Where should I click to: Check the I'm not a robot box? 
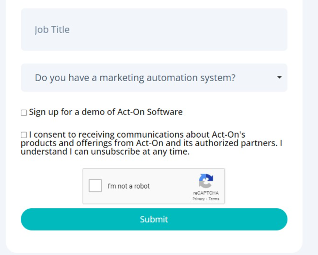click(96, 186)
